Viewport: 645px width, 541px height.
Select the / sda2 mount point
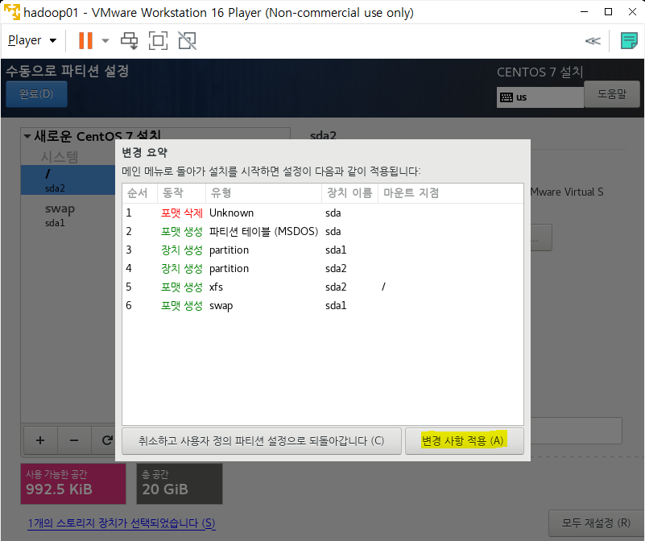(x=68, y=180)
